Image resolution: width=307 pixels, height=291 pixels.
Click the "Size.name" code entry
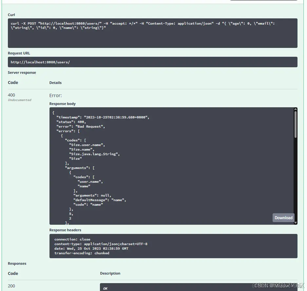click(x=82, y=149)
